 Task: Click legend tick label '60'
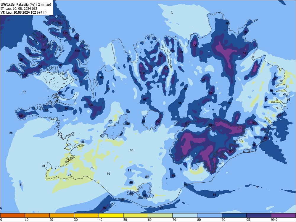click(150, 220)
